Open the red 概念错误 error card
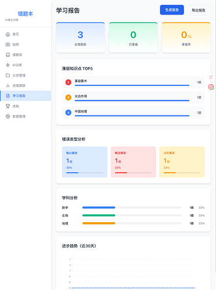 coord(133,162)
